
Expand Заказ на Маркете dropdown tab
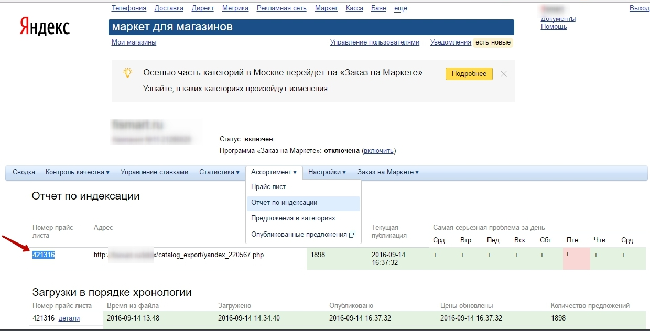388,172
